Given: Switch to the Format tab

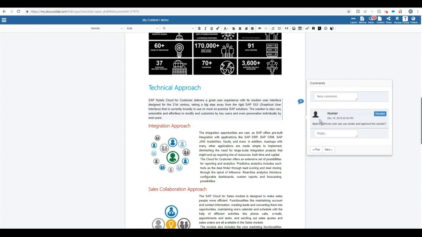Looking at the screenshot, I should tap(405, 20).
